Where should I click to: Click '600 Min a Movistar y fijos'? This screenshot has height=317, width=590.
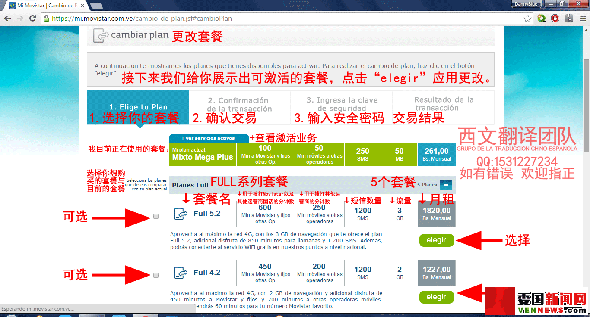265,214
